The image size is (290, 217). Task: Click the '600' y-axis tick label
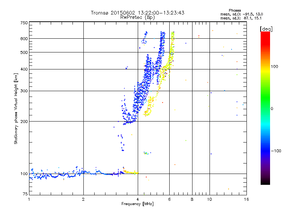[x=24, y=39]
